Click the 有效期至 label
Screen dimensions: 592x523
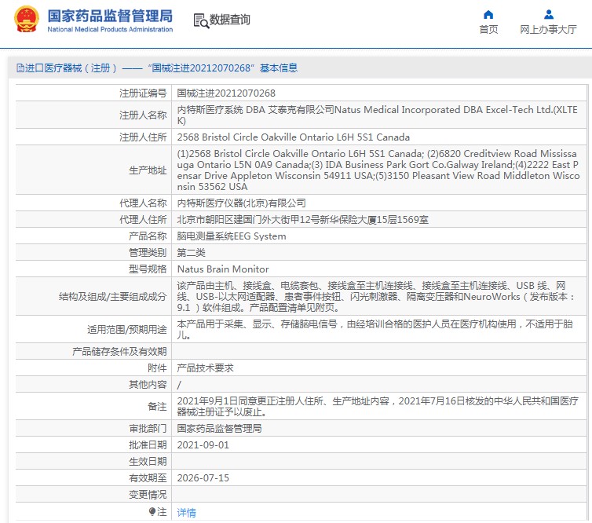pyautogui.click(x=148, y=478)
